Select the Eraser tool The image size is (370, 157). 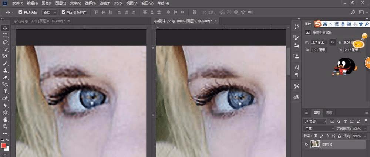[5, 77]
